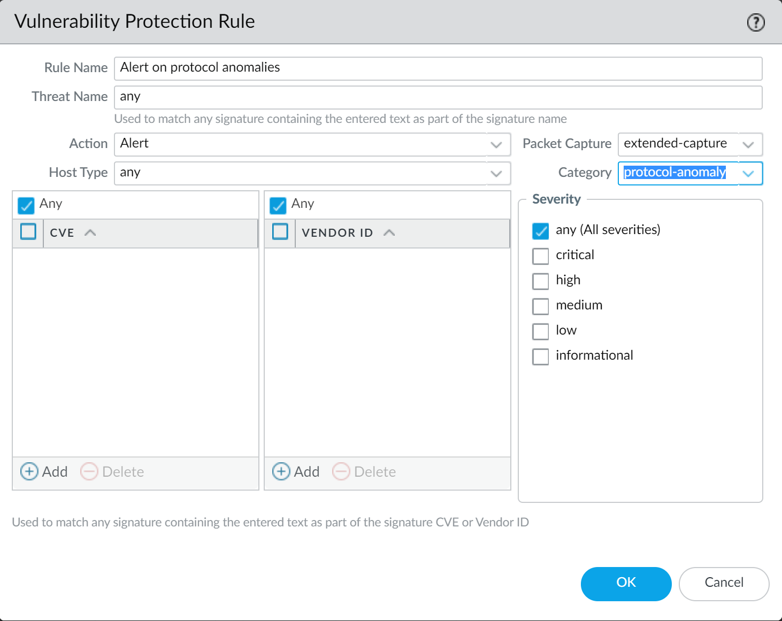782x621 pixels.
Task: Open the help icon in dialog header
Action: click(755, 22)
